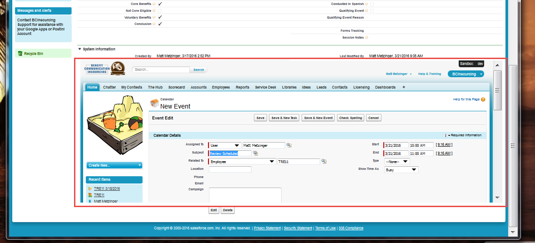Cancel the new event
The width and height of the screenshot is (535, 243).
click(374, 118)
